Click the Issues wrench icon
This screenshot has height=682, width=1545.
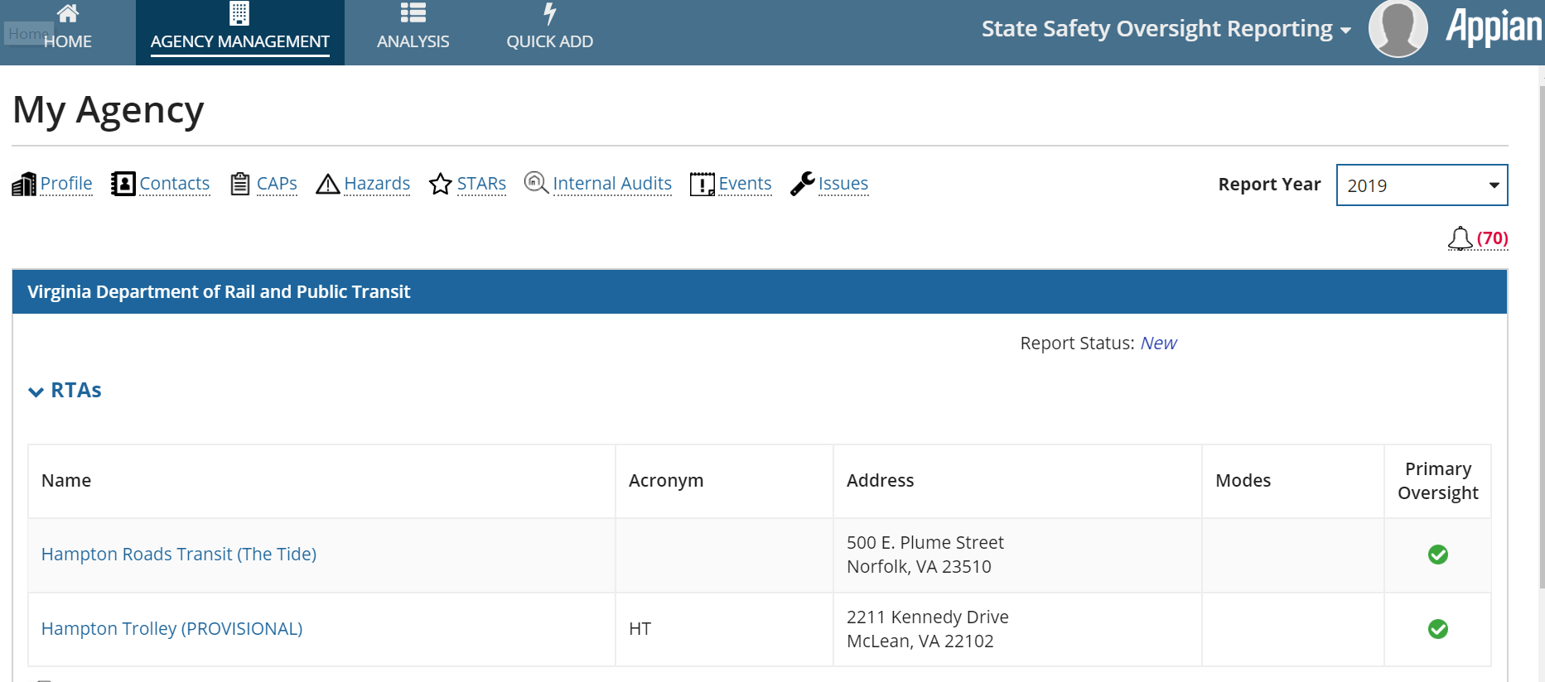click(802, 184)
